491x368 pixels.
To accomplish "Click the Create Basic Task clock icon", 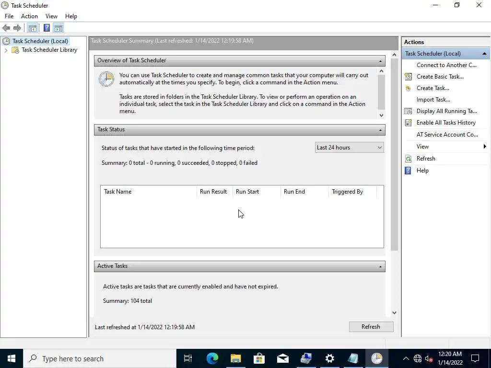I will pyautogui.click(x=408, y=77).
